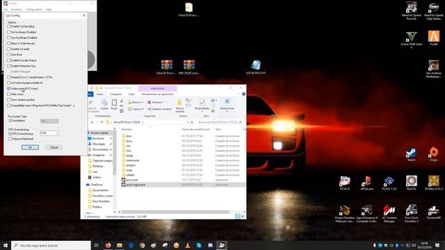The height and width of the screenshot is (250, 445).
Task: Confirm Cpu Config with OK button
Action: 30,147
